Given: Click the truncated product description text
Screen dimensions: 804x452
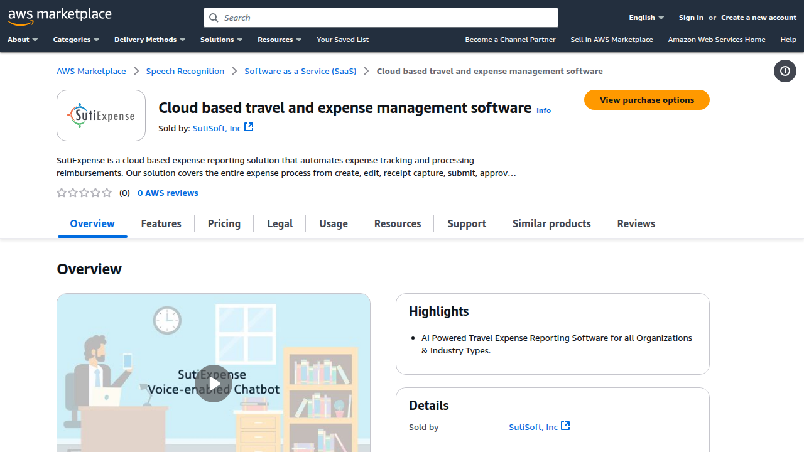Looking at the screenshot, I should (x=286, y=166).
